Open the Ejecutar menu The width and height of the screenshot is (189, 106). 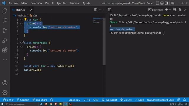[62, 3]
